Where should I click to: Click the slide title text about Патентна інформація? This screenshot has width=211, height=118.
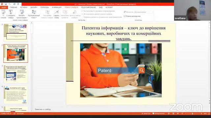(124, 33)
